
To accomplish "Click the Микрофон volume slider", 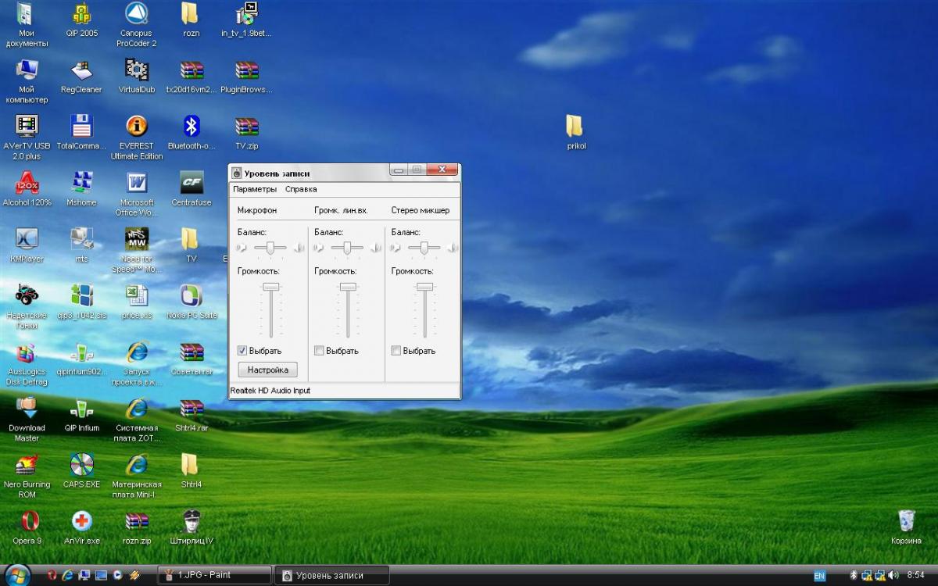I will (271, 288).
